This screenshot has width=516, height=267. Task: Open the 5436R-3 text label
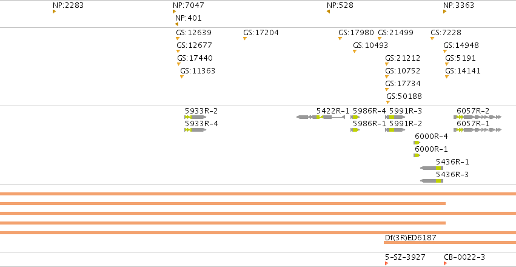(x=452, y=175)
